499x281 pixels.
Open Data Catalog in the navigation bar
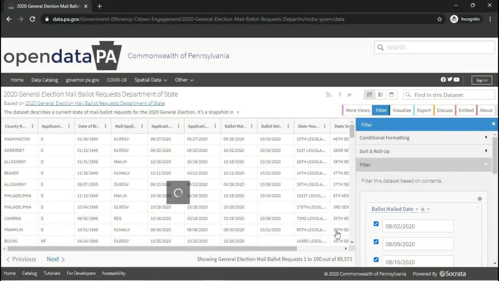tap(44, 80)
